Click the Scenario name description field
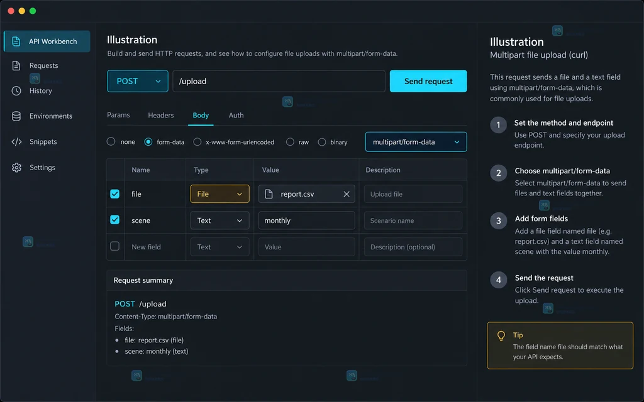This screenshot has height=402, width=644. click(413, 220)
